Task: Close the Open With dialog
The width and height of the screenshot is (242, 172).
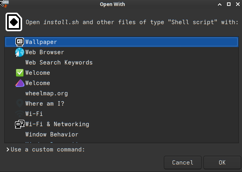Action: click(x=238, y=4)
